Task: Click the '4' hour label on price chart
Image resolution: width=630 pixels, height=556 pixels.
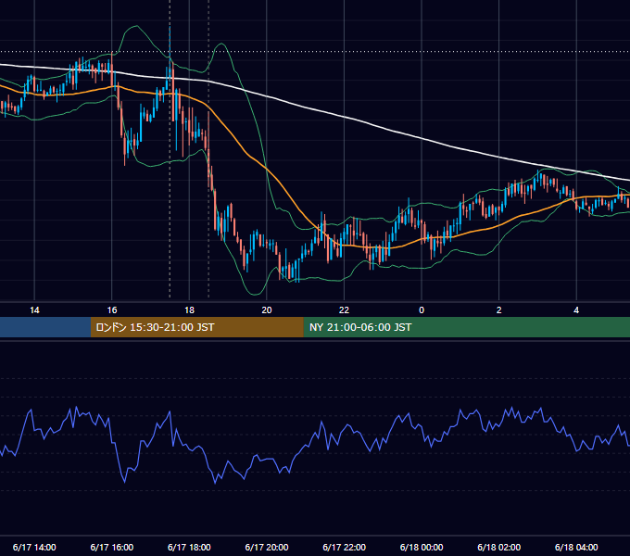Action: [x=576, y=310]
